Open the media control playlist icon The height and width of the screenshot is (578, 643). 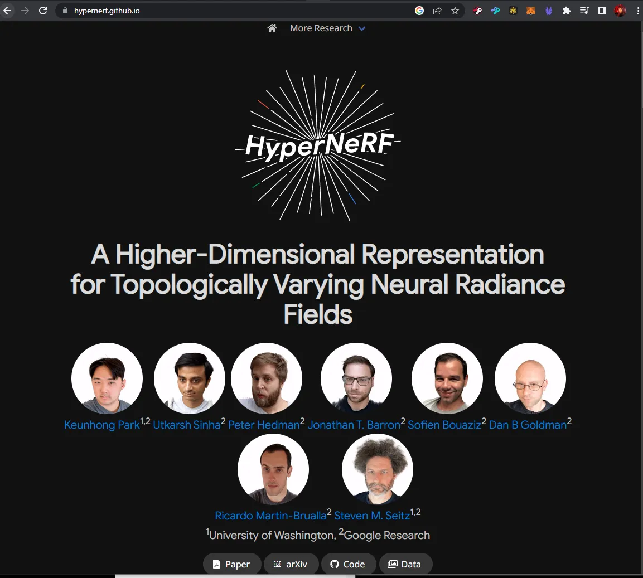[584, 11]
